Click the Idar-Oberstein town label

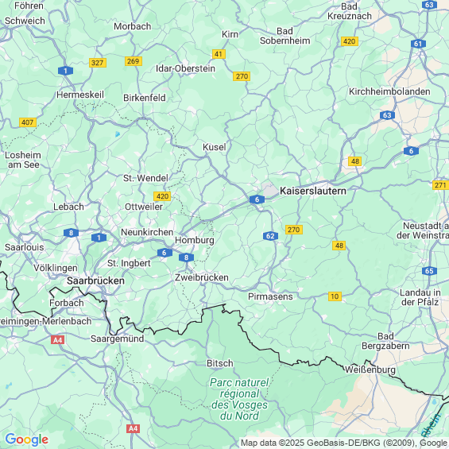pyautogui.click(x=185, y=68)
